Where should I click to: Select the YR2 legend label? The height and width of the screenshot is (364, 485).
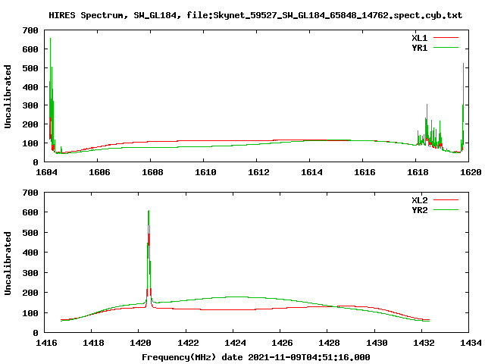tap(419, 210)
